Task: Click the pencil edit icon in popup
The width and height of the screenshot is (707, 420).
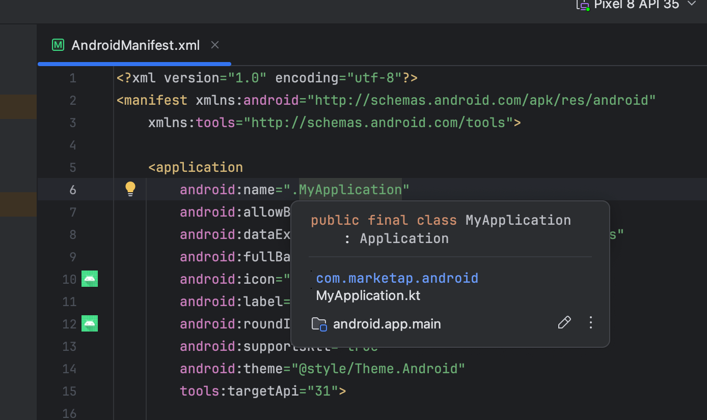Action: [564, 322]
